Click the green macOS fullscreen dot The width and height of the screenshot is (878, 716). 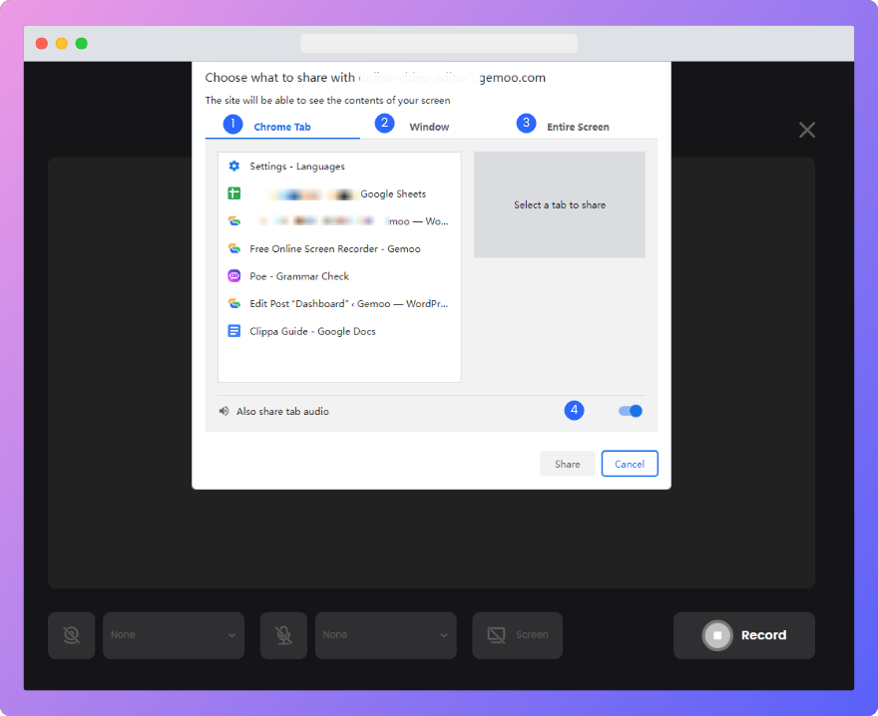tap(82, 43)
